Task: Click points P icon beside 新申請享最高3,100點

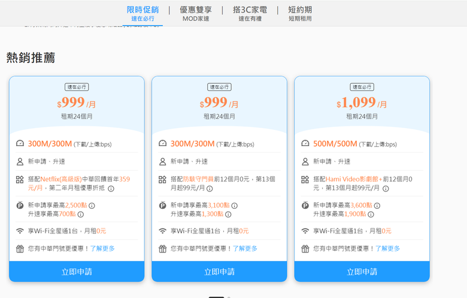Action: click(x=163, y=205)
